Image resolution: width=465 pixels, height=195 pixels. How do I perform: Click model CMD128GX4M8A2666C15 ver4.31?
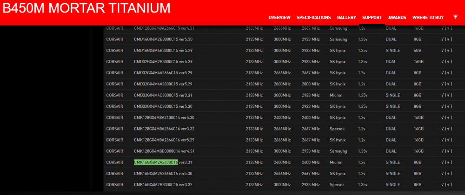pos(164,28)
